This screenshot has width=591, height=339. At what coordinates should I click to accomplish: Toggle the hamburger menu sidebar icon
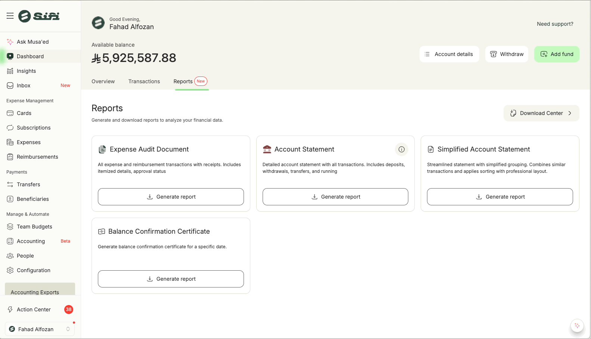(10, 16)
